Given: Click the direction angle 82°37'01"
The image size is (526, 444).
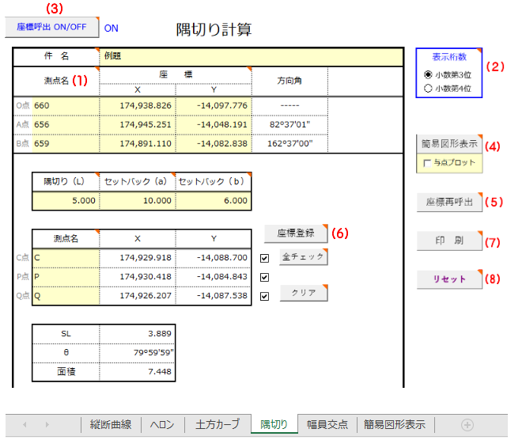Looking at the screenshot, I should (289, 124).
